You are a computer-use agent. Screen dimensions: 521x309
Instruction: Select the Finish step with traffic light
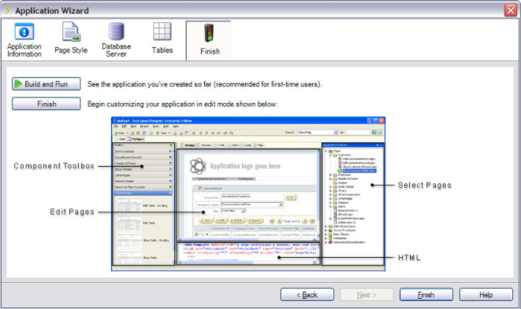click(208, 40)
